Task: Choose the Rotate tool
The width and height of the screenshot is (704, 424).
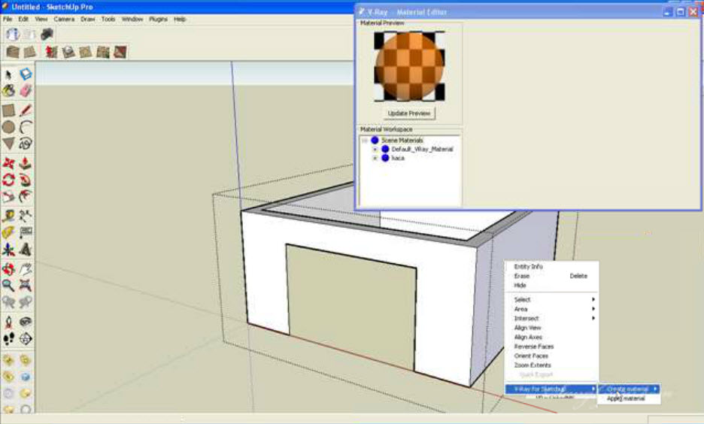Action: [8, 180]
